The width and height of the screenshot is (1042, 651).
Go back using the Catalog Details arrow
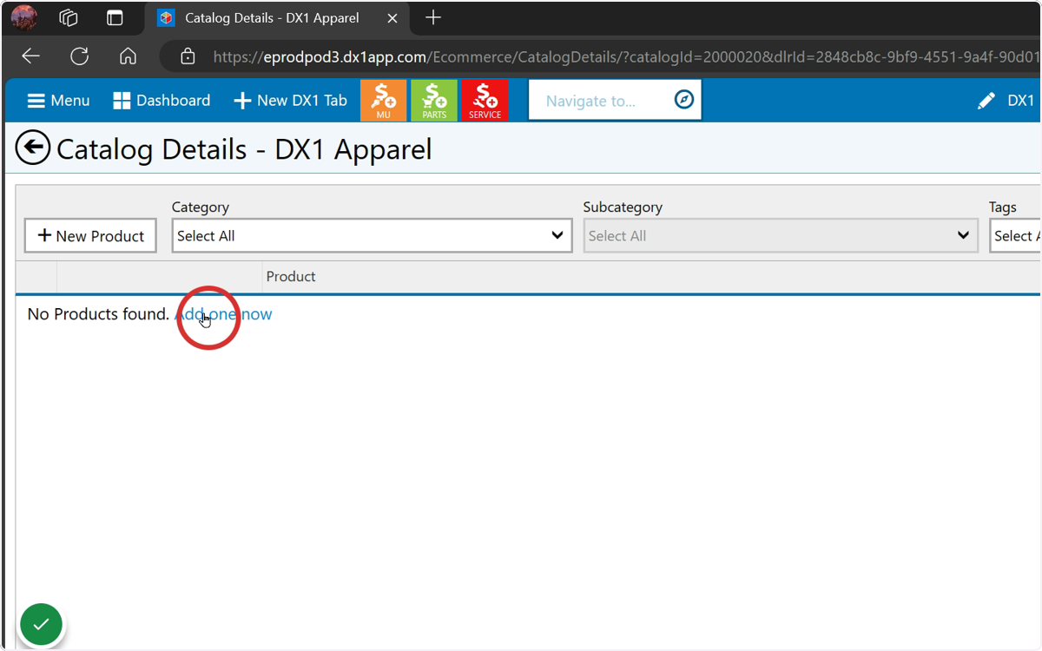(33, 148)
